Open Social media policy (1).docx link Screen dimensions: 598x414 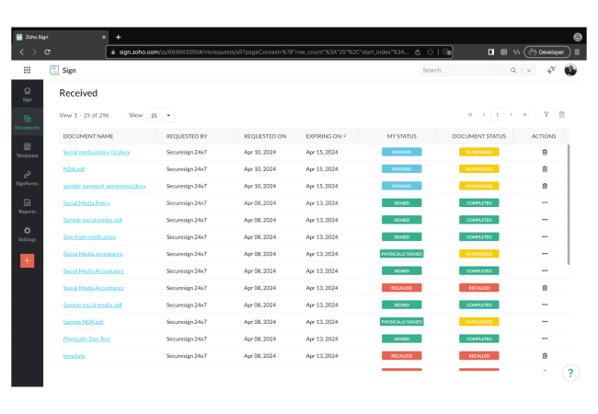(x=97, y=152)
